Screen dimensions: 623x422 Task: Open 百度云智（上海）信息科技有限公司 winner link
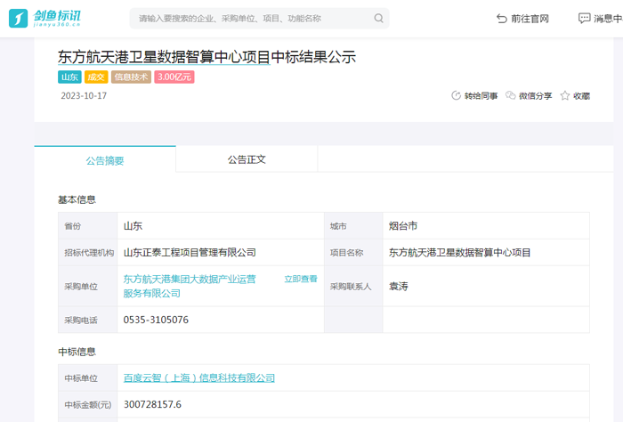click(199, 377)
